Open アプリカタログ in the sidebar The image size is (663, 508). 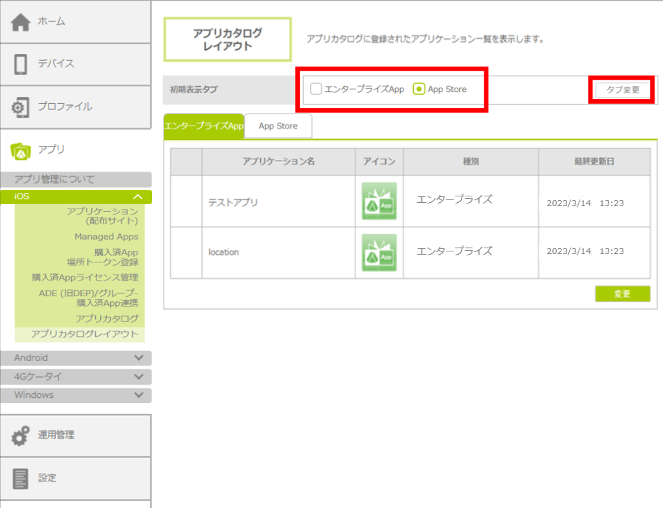tap(107, 318)
